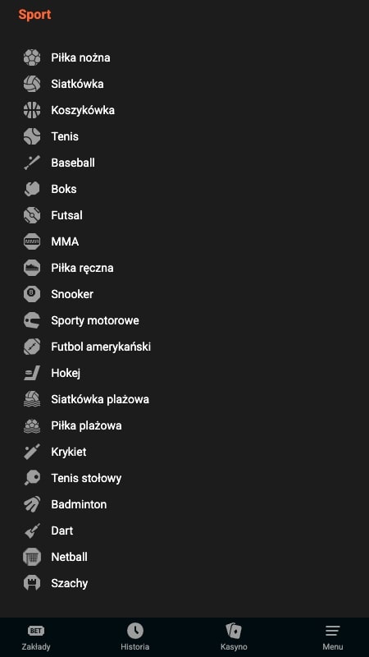
Task: Tap the football icon beside Piłka nożna
Action: [x=32, y=57]
